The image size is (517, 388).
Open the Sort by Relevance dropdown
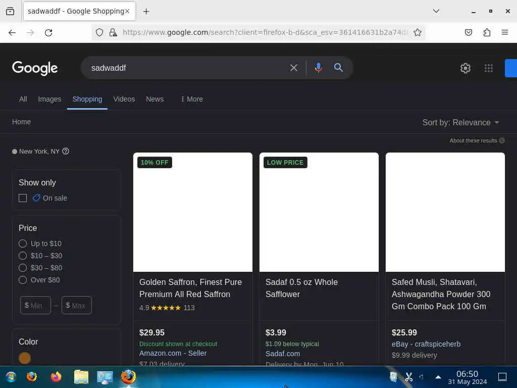tap(460, 122)
